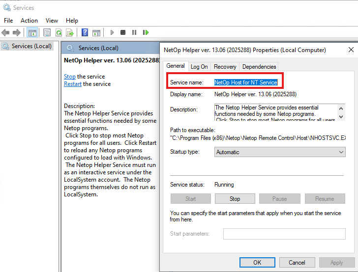Click gear icon in Services (Local) pane header

(70, 48)
